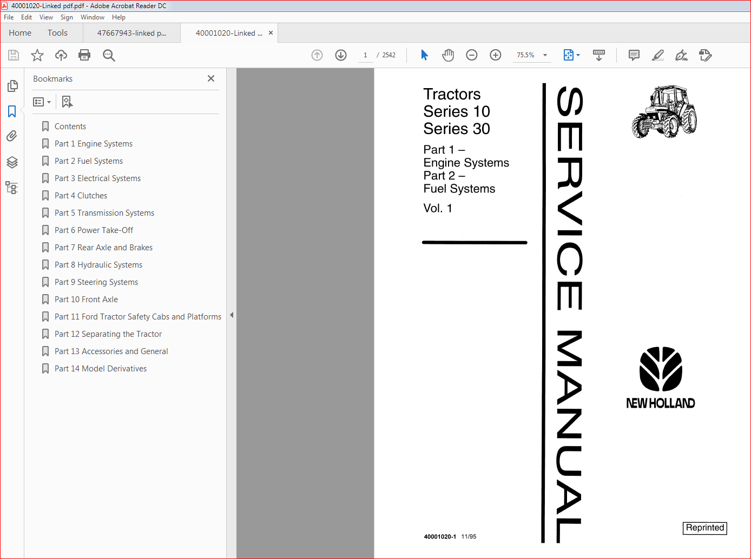751x559 pixels.
Task: Open Part 4 Clutches bookmark
Action: (x=81, y=196)
